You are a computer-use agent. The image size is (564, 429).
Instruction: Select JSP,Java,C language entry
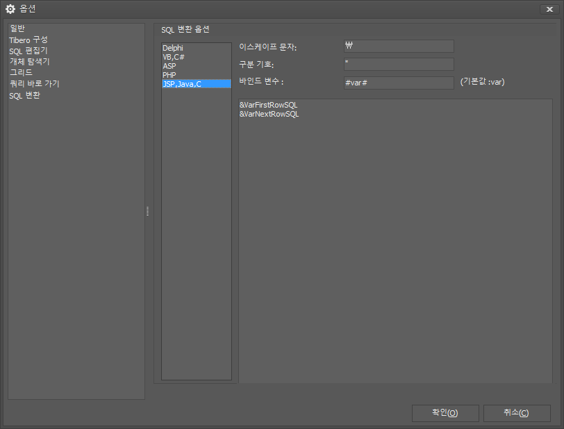pyautogui.click(x=197, y=84)
